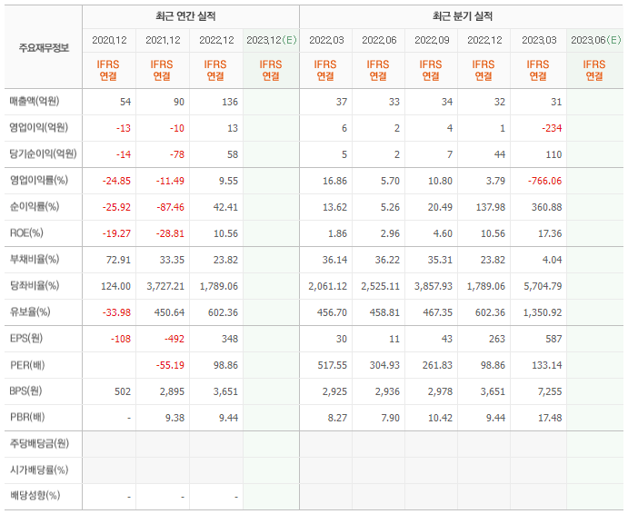Select the reserve ratio value 1,350.92
This screenshot has height=514, width=628.
(x=543, y=312)
